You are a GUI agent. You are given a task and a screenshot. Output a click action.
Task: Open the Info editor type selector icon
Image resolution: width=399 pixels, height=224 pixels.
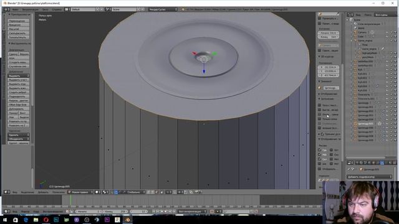(6, 9)
